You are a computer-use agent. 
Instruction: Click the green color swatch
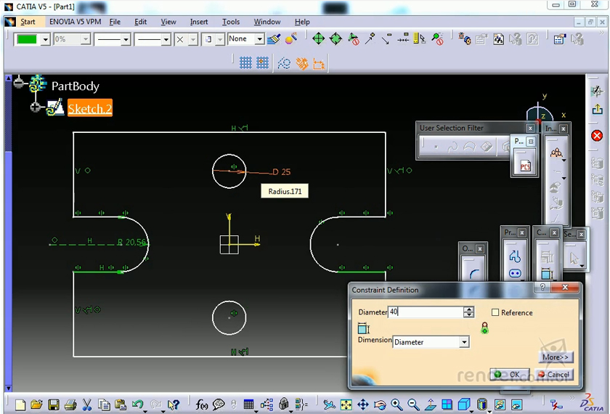point(27,39)
